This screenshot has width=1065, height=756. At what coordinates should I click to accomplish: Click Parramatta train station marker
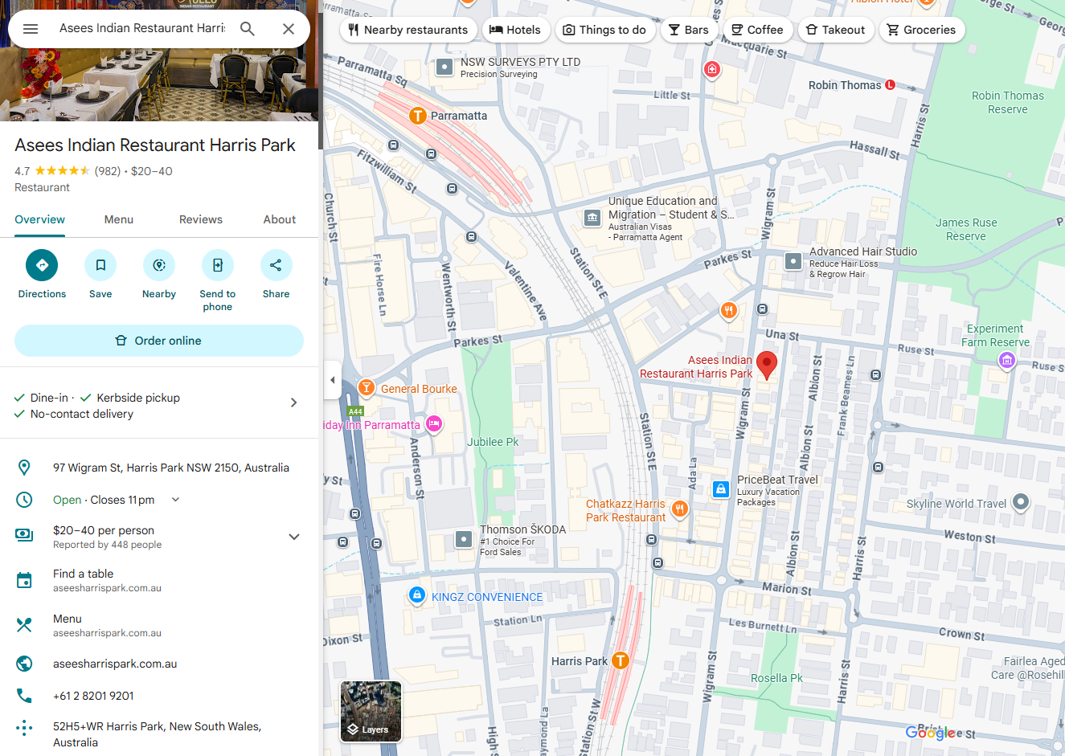coord(417,116)
